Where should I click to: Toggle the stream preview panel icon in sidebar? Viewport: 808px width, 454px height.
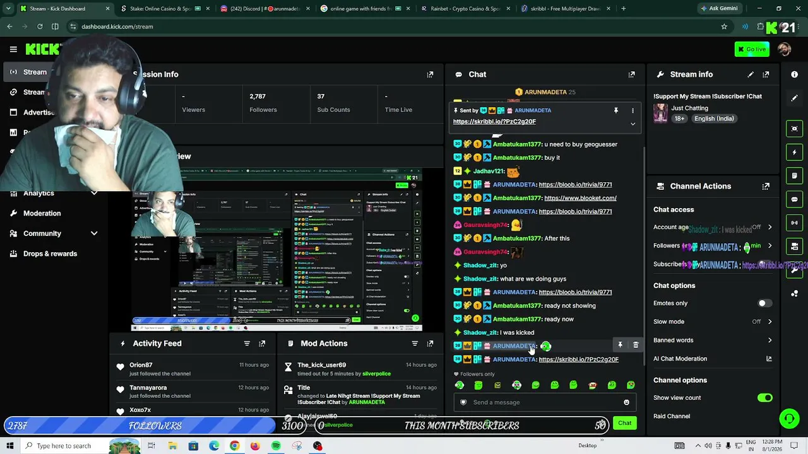[794, 129]
